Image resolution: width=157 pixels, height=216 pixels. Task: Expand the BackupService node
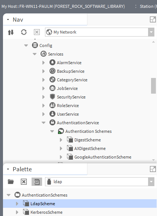click(44, 71)
